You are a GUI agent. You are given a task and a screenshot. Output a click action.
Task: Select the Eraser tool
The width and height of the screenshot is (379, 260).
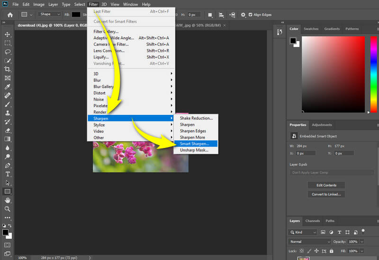[x=8, y=130]
